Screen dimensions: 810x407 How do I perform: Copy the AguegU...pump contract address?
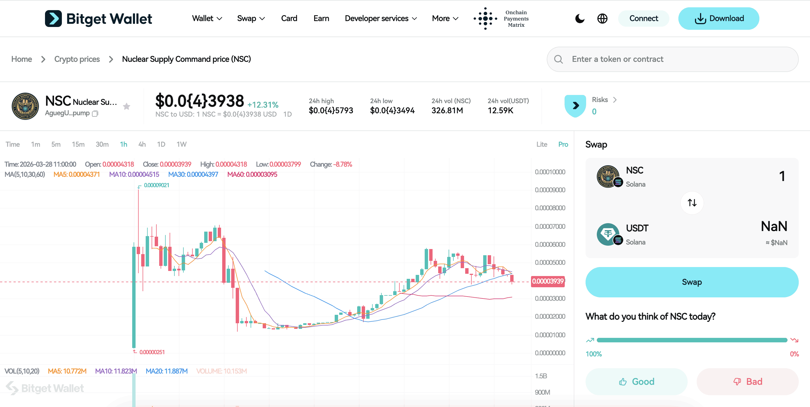(x=95, y=113)
